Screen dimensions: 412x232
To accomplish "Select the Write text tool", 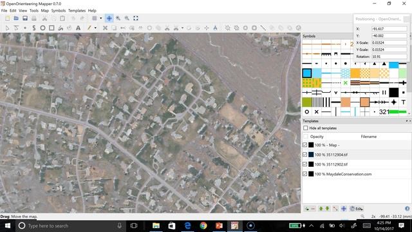I will click(78, 28).
